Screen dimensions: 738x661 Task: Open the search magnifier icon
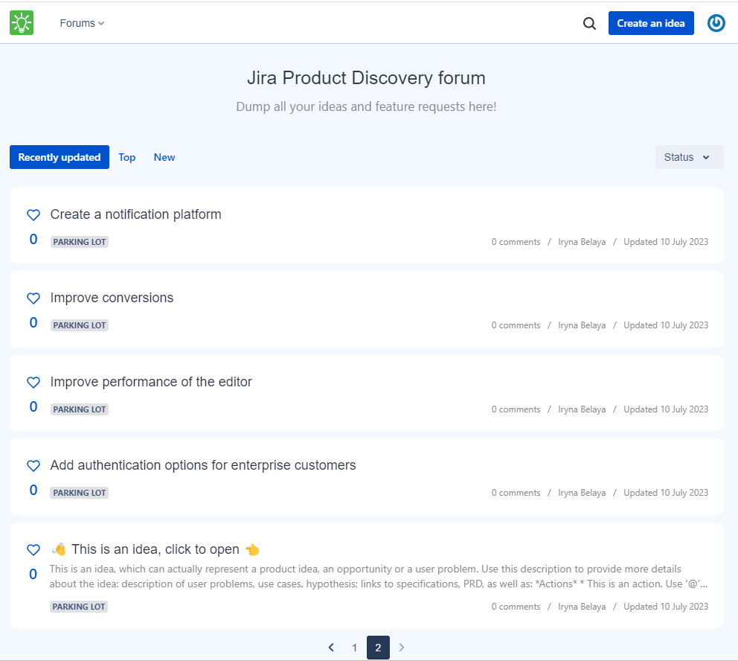coord(589,23)
